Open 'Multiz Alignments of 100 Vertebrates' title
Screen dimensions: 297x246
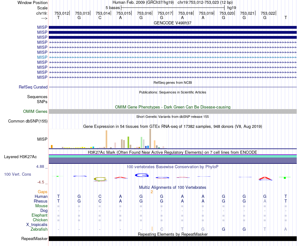click(x=173, y=188)
